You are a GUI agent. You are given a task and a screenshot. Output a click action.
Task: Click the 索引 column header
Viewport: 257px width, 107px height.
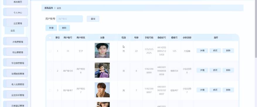(57, 38)
